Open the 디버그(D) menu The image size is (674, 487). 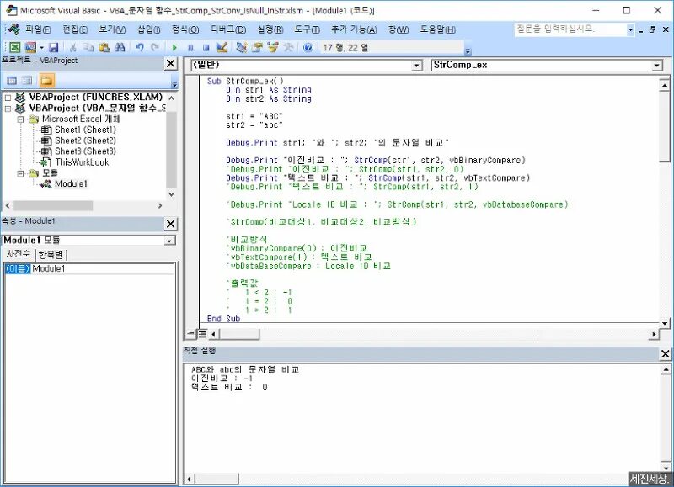tap(228, 29)
